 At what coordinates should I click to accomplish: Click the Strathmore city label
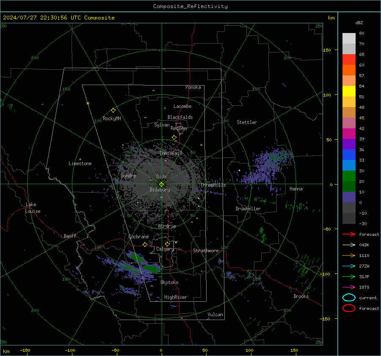[206, 251]
